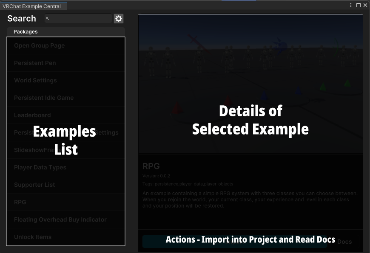Select the Packages header tab
This screenshot has height=253, width=370.
[26, 31]
